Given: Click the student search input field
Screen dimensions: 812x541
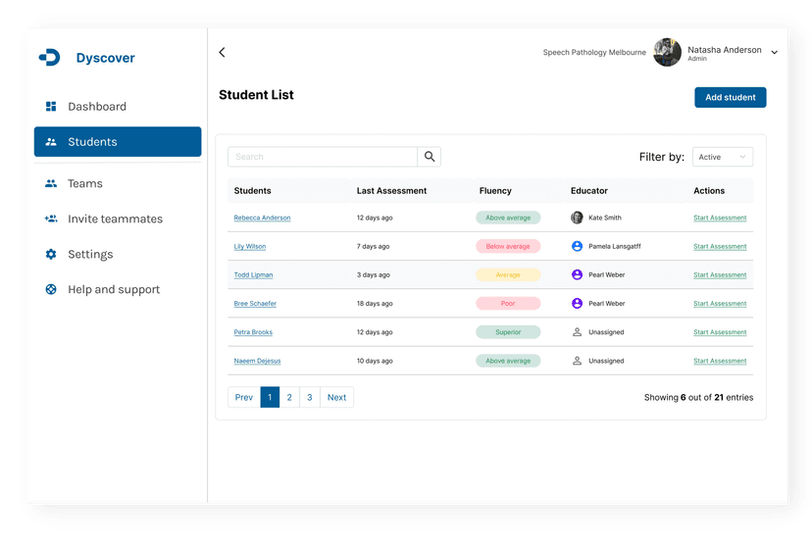Looking at the screenshot, I should pos(323,157).
